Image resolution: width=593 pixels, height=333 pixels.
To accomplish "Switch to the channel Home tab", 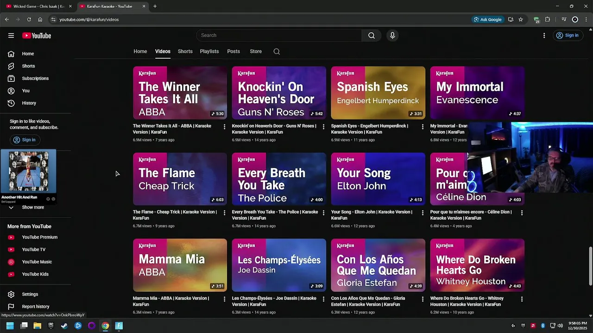I will tap(140, 51).
